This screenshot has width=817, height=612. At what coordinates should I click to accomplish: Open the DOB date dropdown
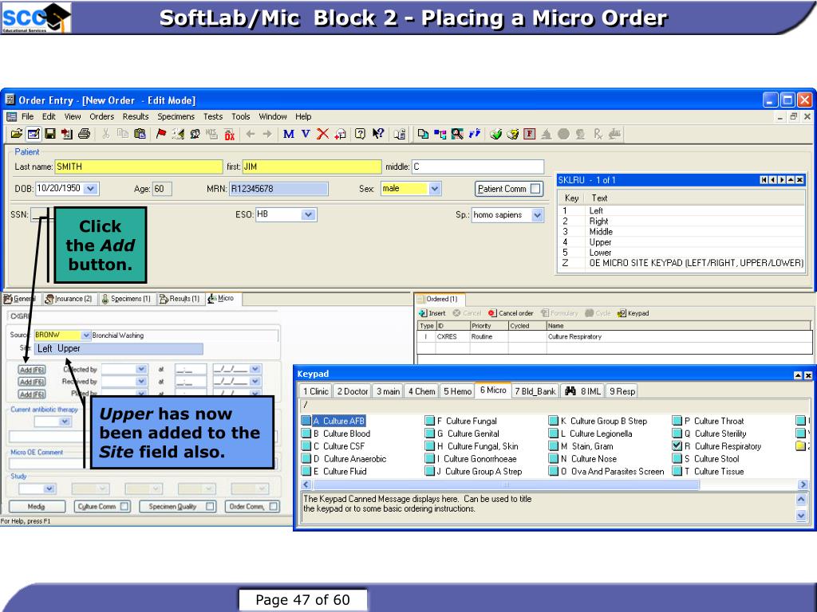point(91,188)
